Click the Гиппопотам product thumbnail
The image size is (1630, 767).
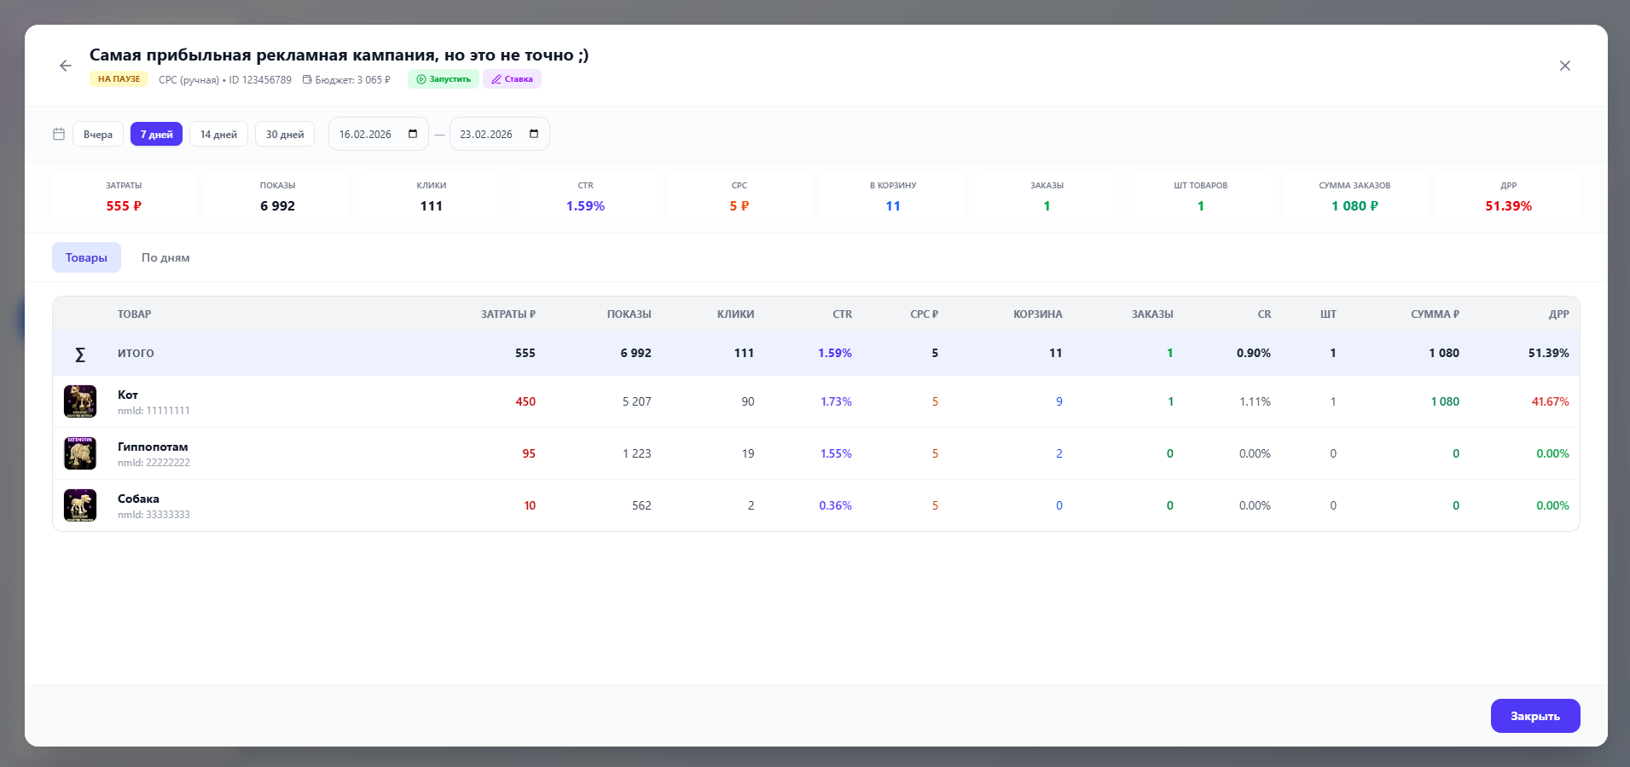pos(80,453)
